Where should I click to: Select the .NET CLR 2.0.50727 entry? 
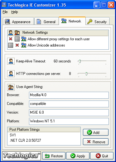pyautogui.click(x=25, y=140)
